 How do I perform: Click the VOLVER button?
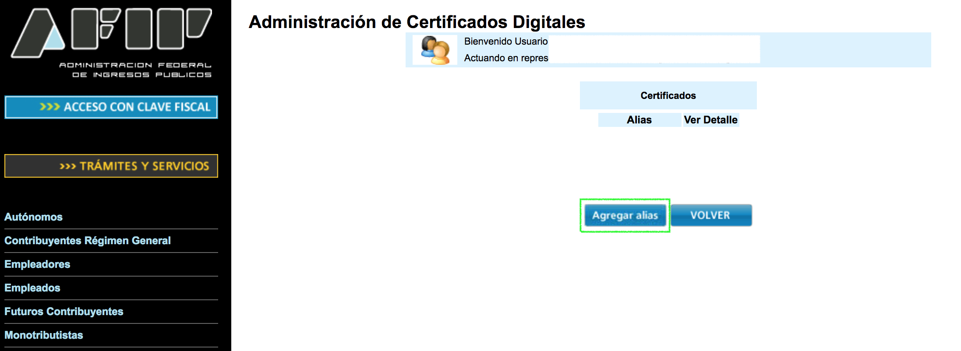[711, 215]
